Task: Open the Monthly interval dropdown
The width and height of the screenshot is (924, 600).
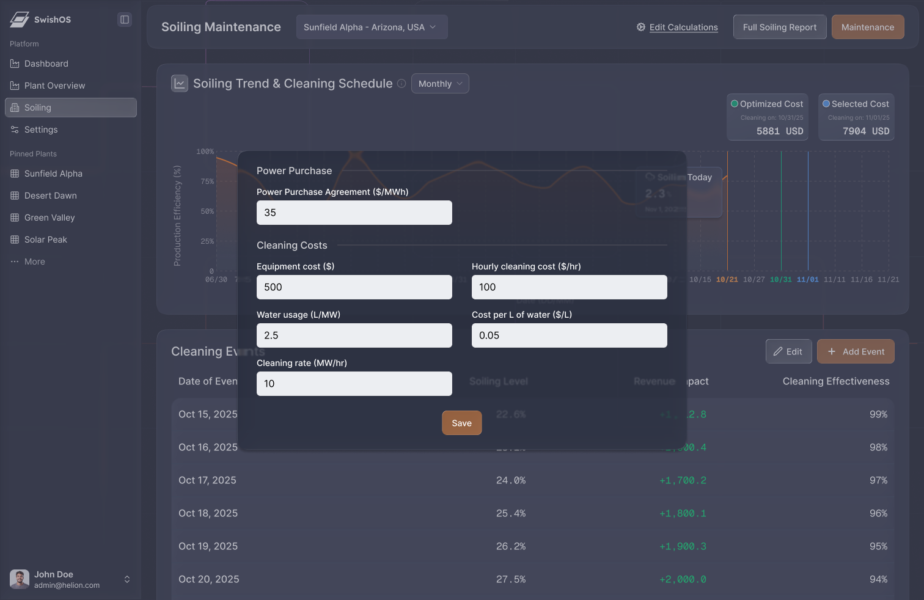Action: tap(439, 83)
